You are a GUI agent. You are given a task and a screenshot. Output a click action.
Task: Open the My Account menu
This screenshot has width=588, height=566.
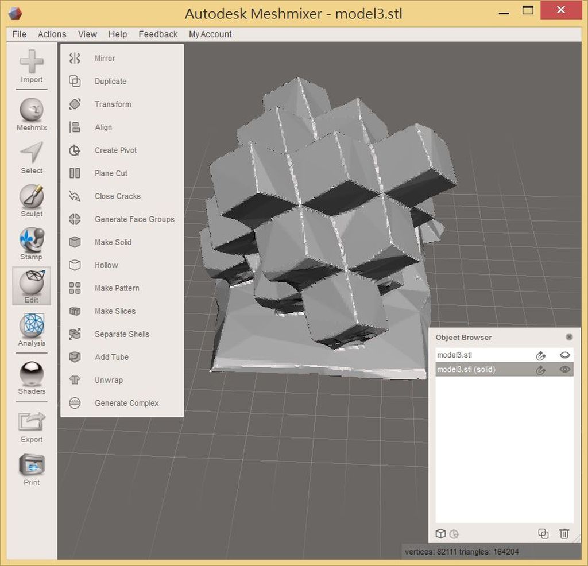(210, 34)
